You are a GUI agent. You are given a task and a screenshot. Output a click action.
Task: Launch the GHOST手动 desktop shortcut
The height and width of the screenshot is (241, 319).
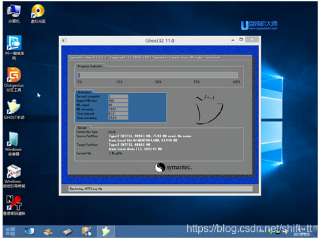pos(14,109)
